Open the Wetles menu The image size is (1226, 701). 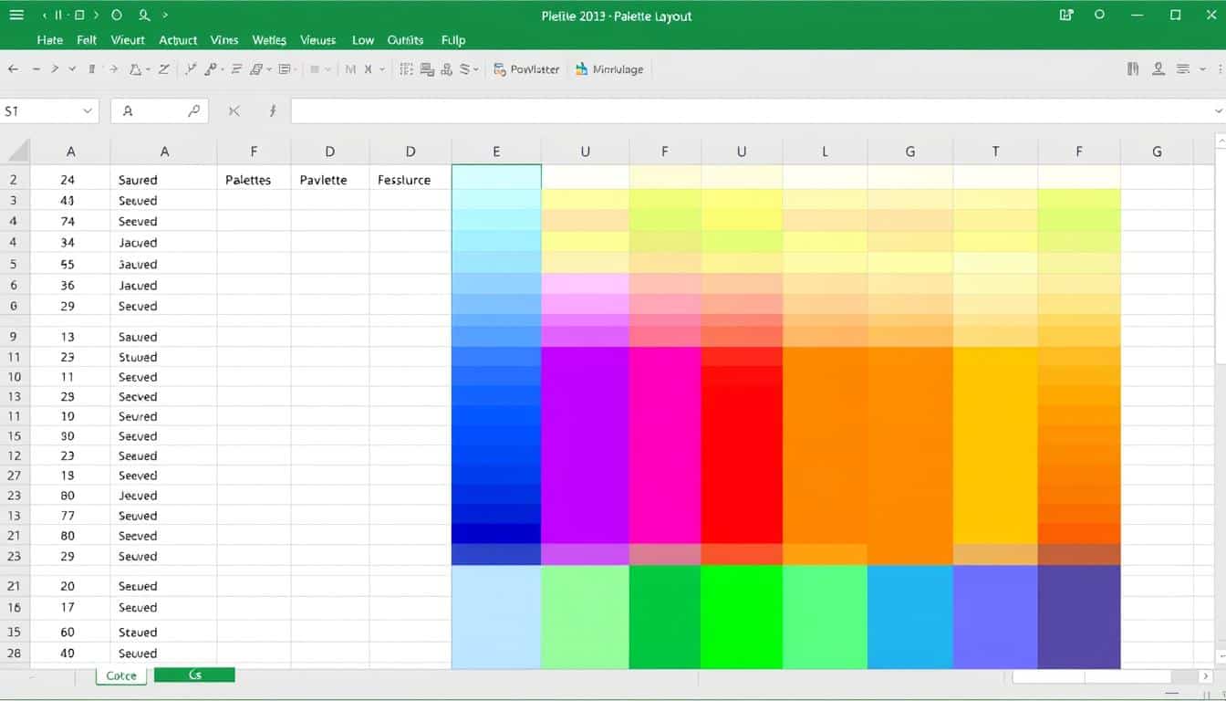click(x=269, y=40)
